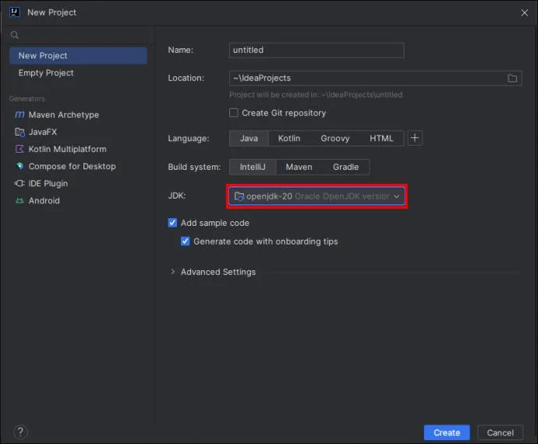Uncheck Add sample code
The image size is (538, 444).
point(172,223)
